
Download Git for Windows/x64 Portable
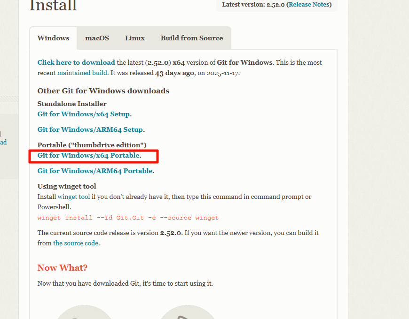88,155
